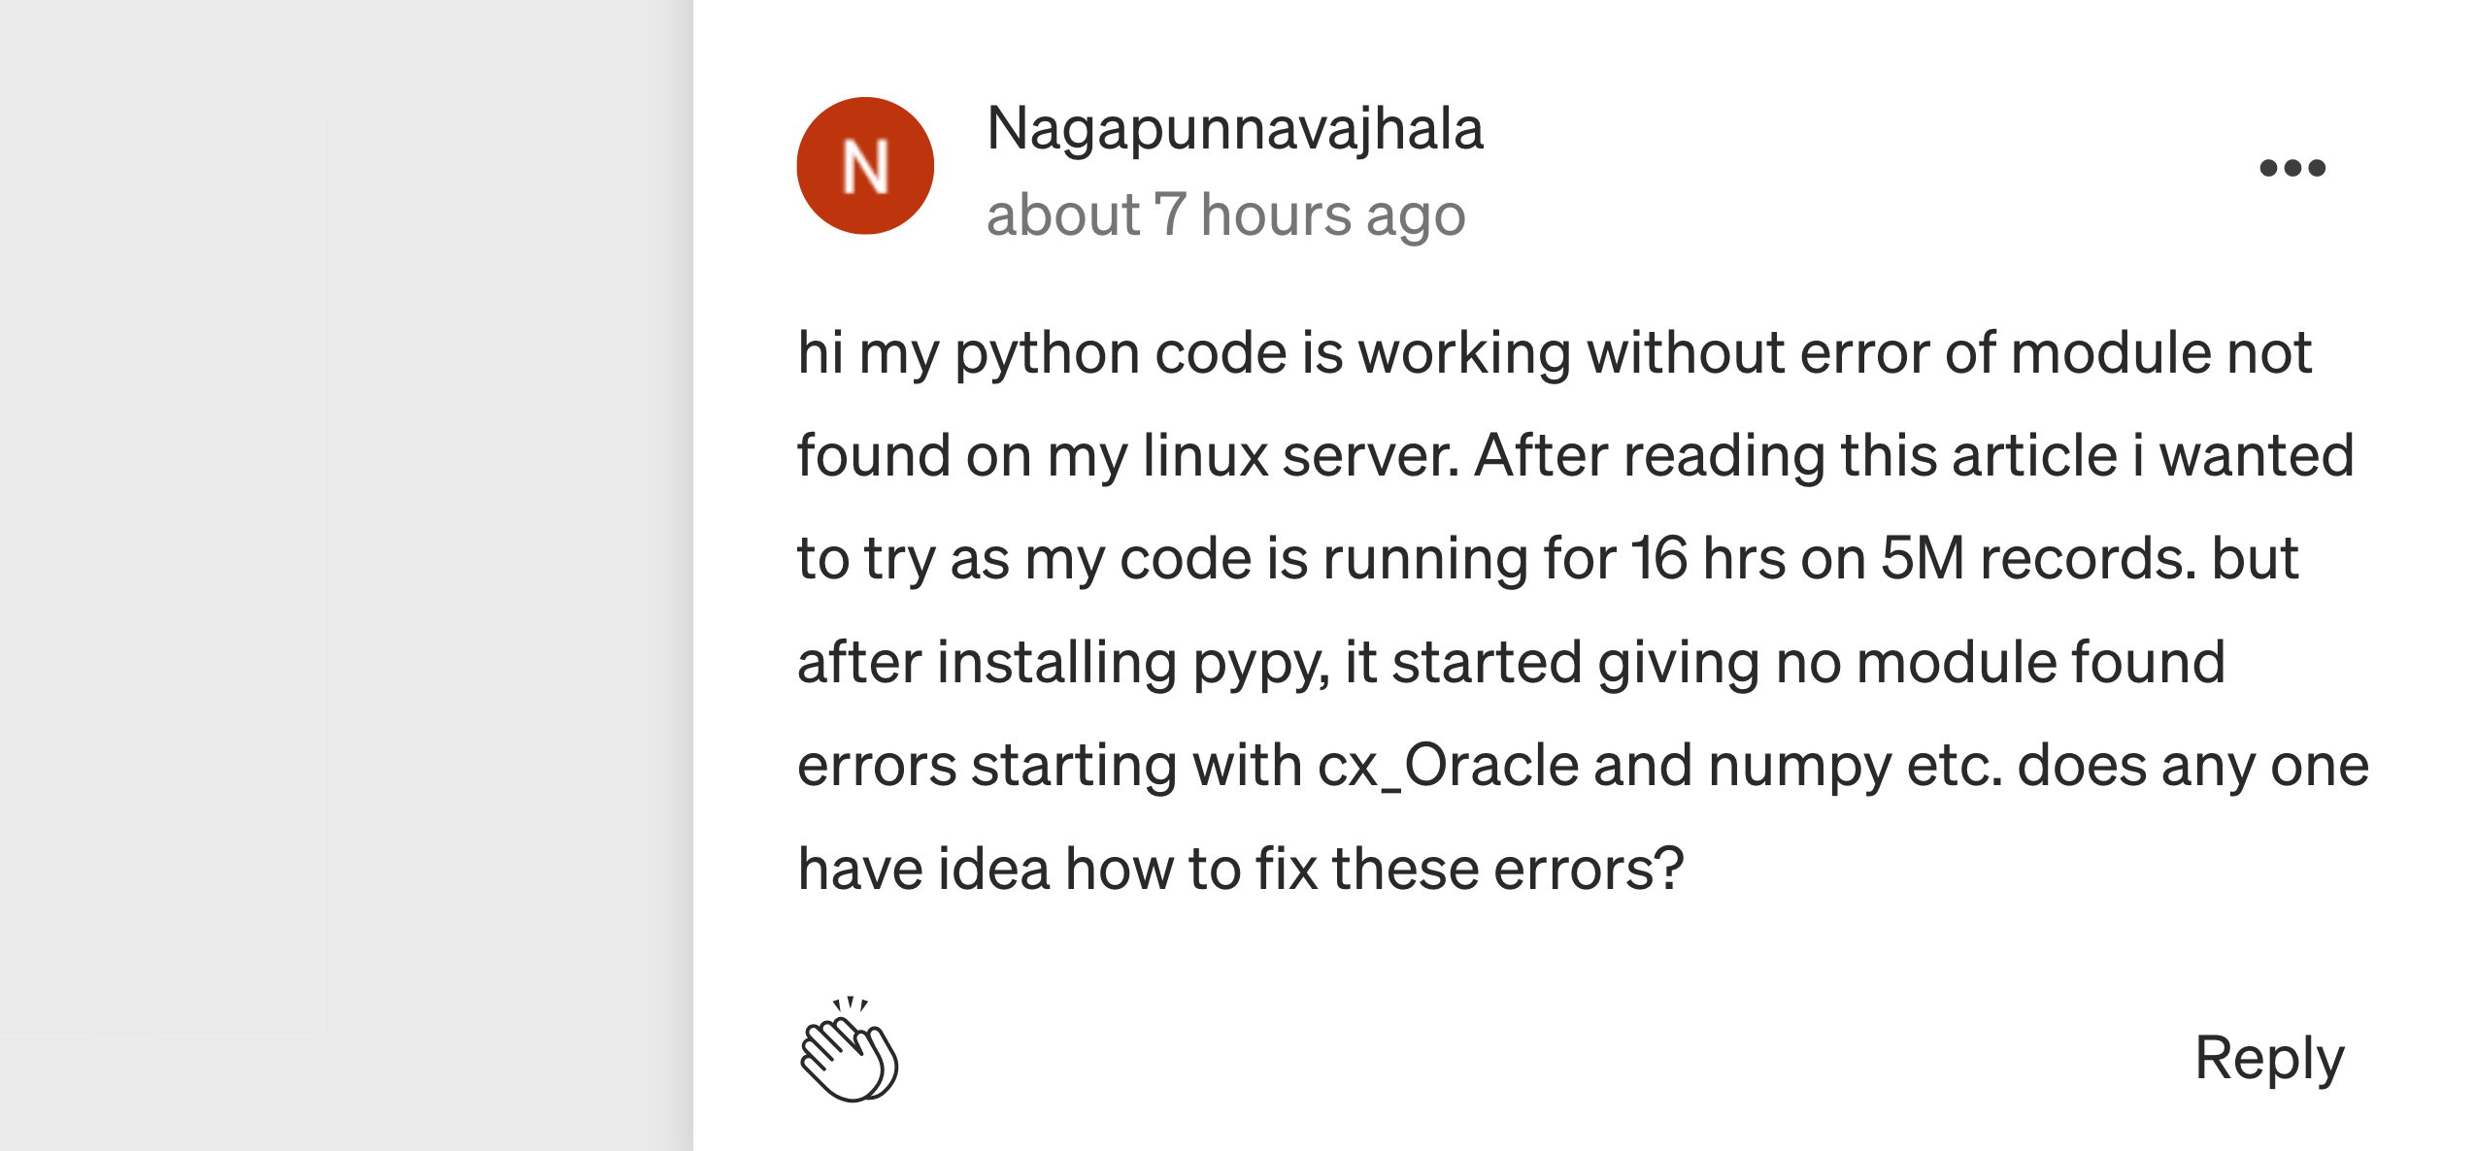This screenshot has width=2476, height=1151.
Task: Open the author name Nagapunnavajhala
Action: click(1234, 129)
